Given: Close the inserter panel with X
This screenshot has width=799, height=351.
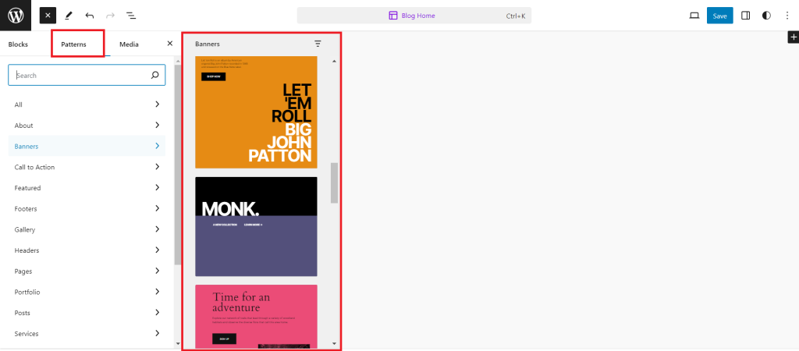Looking at the screenshot, I should (170, 44).
